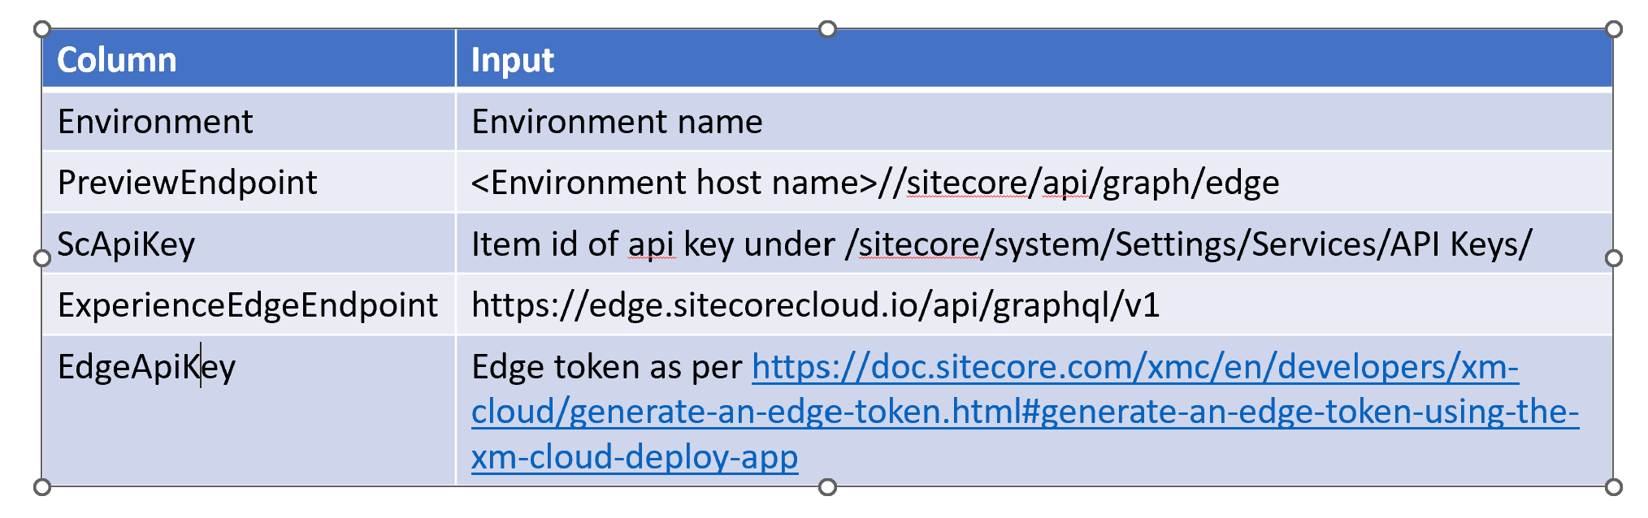Screen dimensions: 1648x518
Task: Click the bottom-right table resize handle
Action: [x=1613, y=487]
